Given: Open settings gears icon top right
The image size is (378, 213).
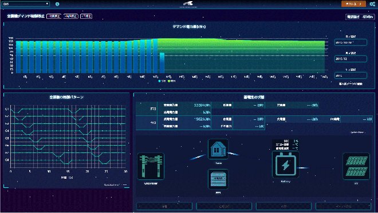Looking at the screenshot, I should pos(372,4).
